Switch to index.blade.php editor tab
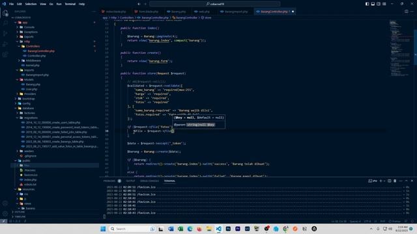This screenshot has height=234, width=417. click(116, 12)
